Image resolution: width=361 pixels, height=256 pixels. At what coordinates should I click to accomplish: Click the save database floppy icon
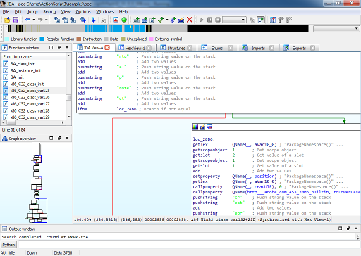click(x=16, y=20)
